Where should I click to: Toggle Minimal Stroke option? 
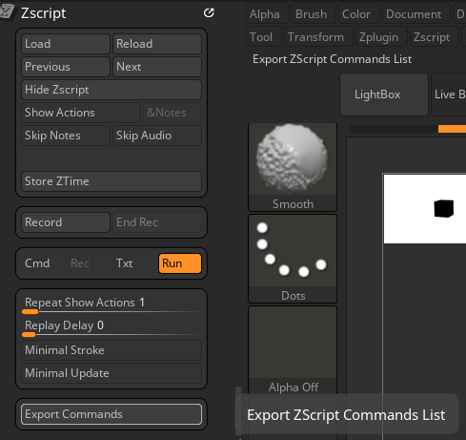(111, 350)
